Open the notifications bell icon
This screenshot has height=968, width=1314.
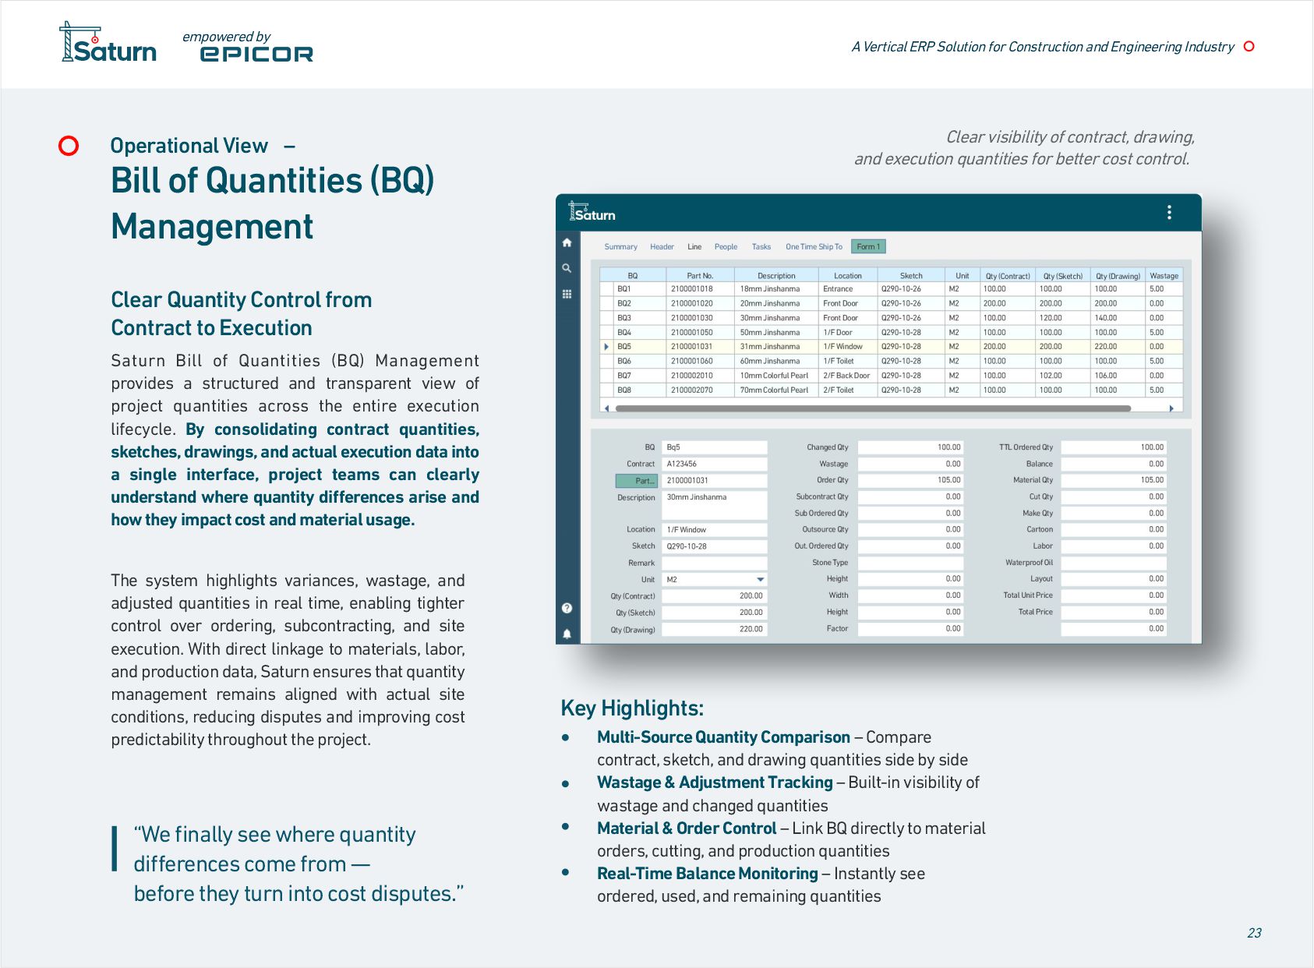coord(567,634)
